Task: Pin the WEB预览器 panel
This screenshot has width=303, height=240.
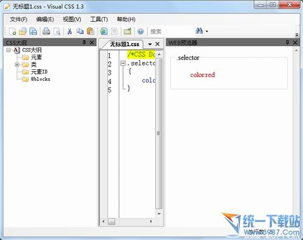Action: tap(287, 43)
